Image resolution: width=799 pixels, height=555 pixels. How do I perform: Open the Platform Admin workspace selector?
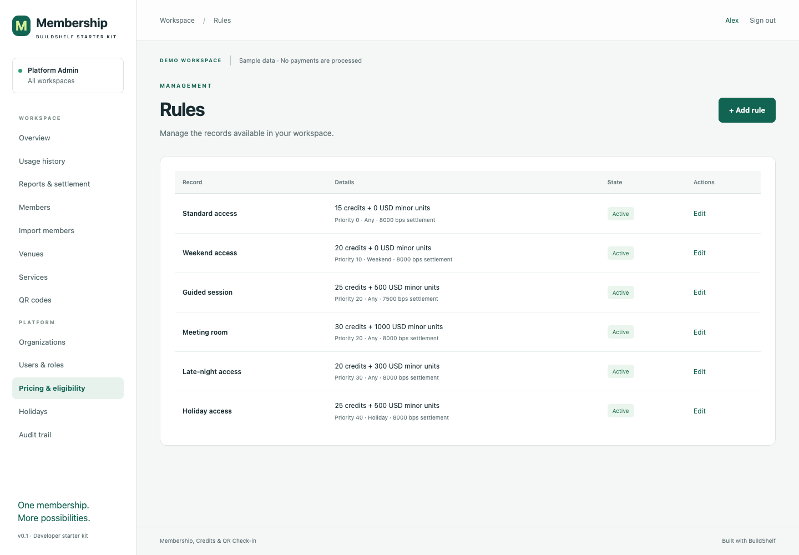68,75
